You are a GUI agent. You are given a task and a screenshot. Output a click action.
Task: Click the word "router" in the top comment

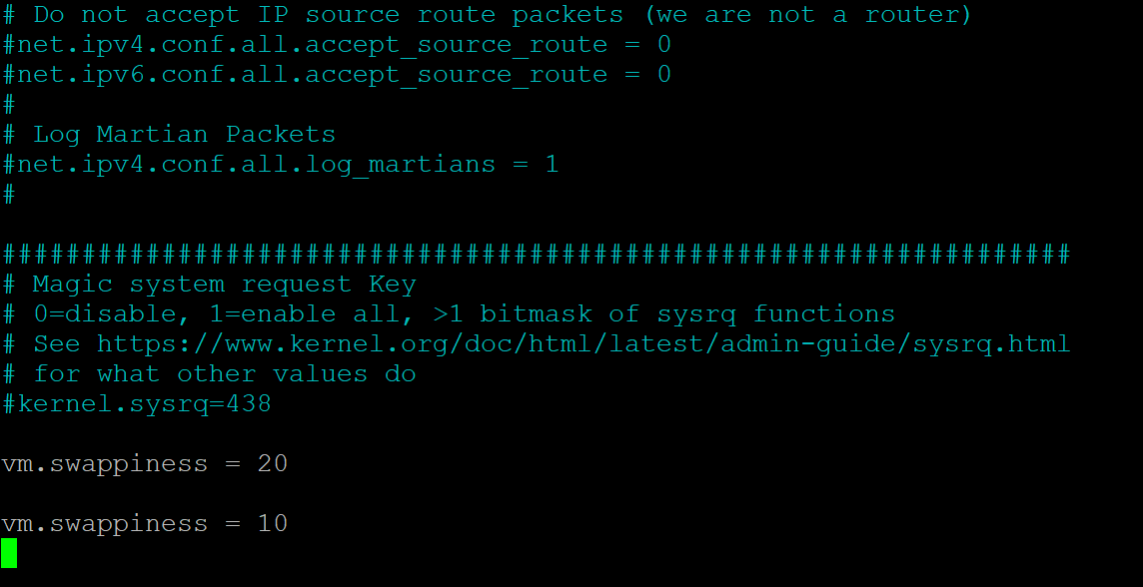[x=911, y=15]
